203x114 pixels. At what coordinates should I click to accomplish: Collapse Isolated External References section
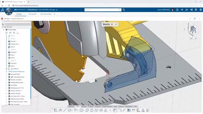[x=6, y=72]
